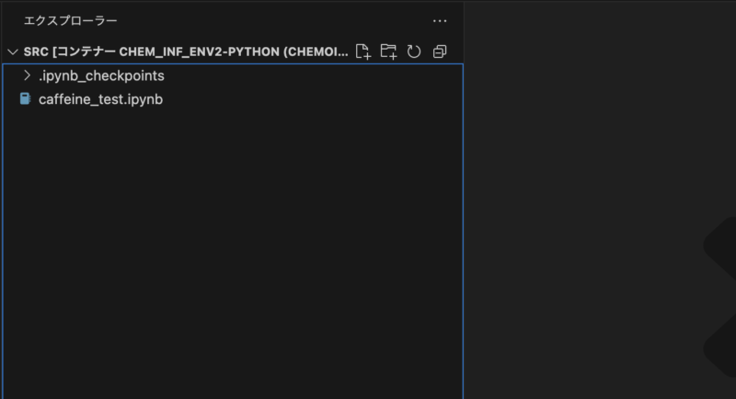Open the Explorer three-dot more actions menu
Viewport: 736px width, 399px height.
pyautogui.click(x=440, y=21)
